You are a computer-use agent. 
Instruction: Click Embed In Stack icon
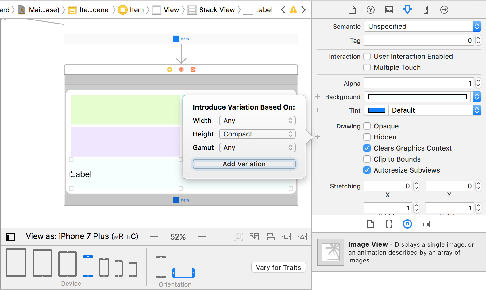pyautogui.click(x=254, y=237)
